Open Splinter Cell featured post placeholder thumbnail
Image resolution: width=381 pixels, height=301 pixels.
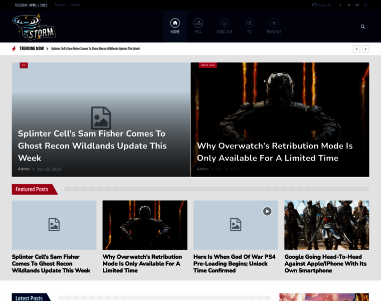pyautogui.click(x=54, y=225)
